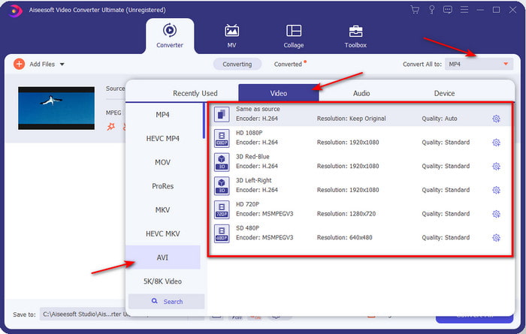Image resolution: width=526 pixels, height=334 pixels.
Task: Click the register key icon
Action: (432, 10)
